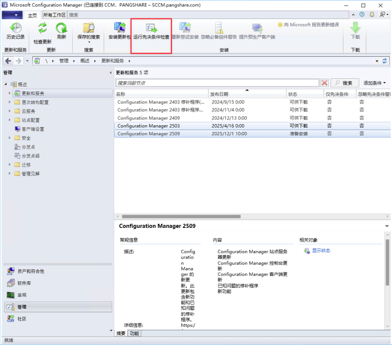
Task: Open 社区 community workspace
Action: (58, 319)
